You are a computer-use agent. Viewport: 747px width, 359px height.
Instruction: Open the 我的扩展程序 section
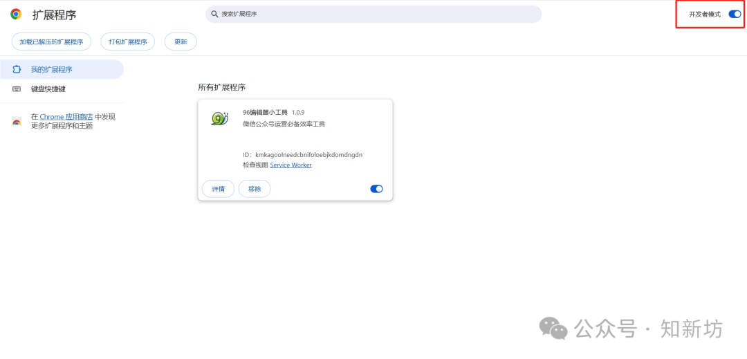click(x=62, y=69)
